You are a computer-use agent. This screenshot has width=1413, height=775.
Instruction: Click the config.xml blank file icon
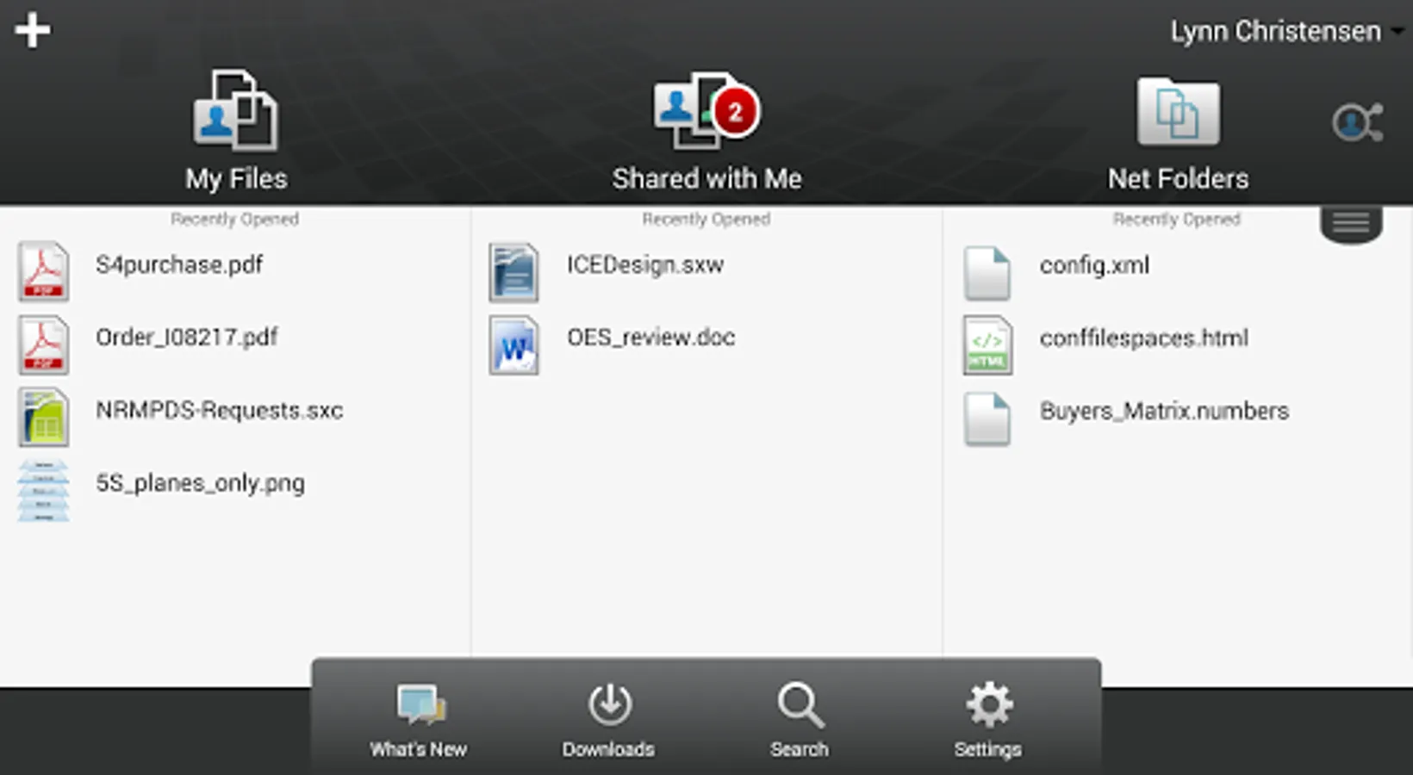point(987,273)
